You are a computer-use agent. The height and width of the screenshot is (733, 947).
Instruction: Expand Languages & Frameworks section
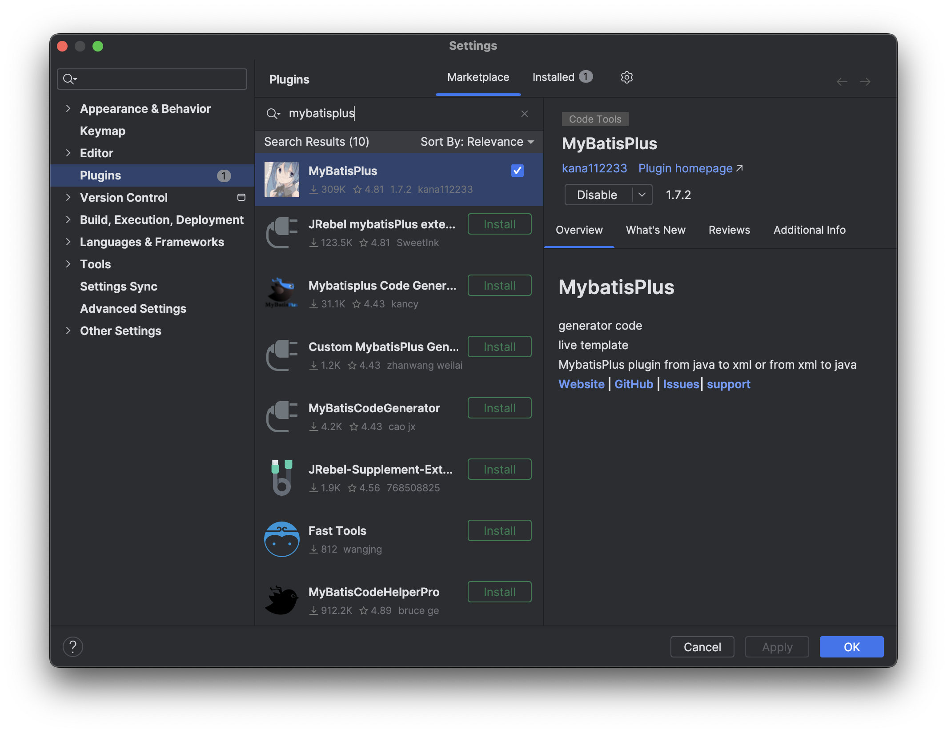(x=68, y=242)
